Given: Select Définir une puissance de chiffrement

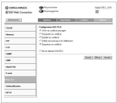Looking at the screenshot, I should pyautogui.click(x=40, y=41).
